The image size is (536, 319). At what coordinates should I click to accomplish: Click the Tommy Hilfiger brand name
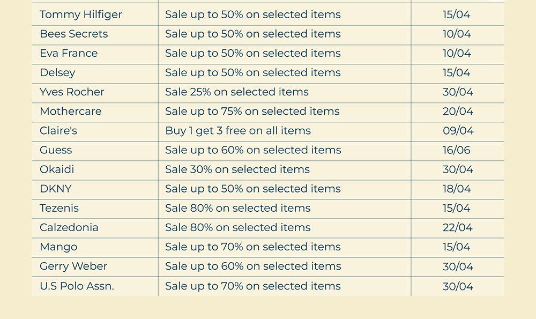(80, 14)
